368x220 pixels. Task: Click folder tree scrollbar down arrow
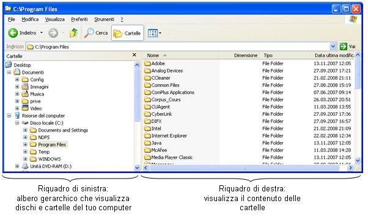tap(137, 168)
